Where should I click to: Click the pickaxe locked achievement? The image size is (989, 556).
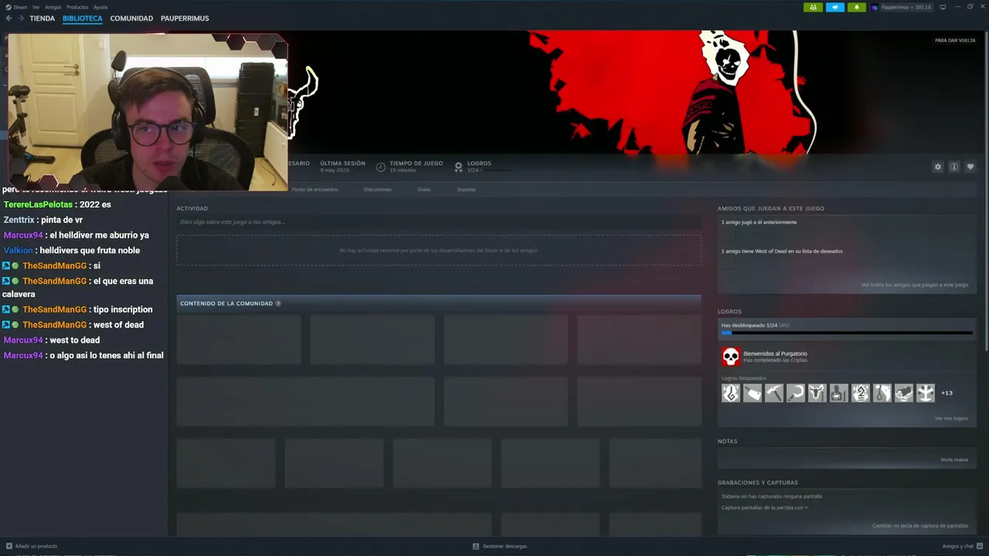click(773, 393)
